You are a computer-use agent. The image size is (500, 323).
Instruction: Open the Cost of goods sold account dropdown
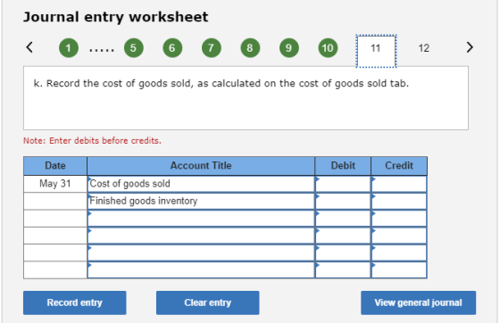pyautogui.click(x=201, y=184)
